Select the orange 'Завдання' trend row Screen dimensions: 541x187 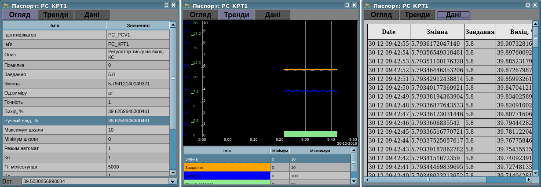coord(227,168)
